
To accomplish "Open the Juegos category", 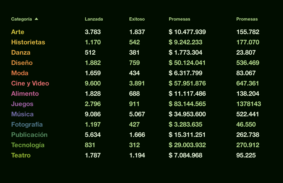I will coord(22,104).
